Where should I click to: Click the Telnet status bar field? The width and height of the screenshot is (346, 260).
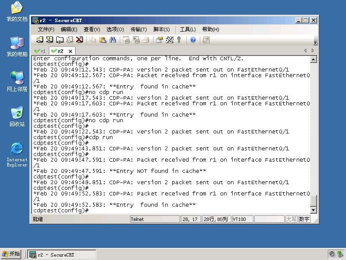[155, 219]
